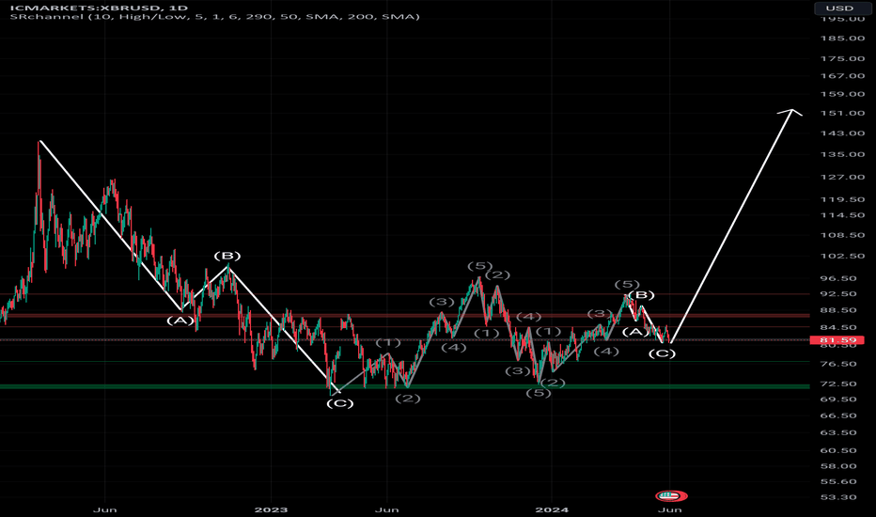
Task: Click the 2023 label on time axis
Action: pyautogui.click(x=271, y=509)
